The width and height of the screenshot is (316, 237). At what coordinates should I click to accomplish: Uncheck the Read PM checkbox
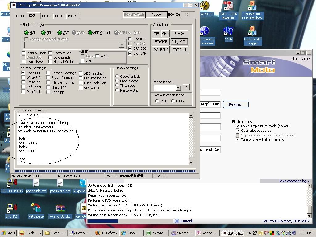pyautogui.click(x=23, y=73)
